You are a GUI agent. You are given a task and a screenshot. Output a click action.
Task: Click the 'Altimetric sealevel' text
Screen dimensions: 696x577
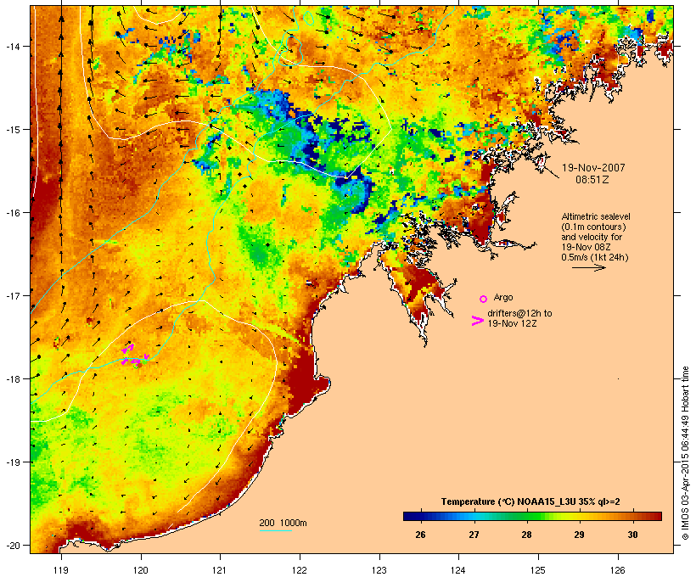pos(596,216)
